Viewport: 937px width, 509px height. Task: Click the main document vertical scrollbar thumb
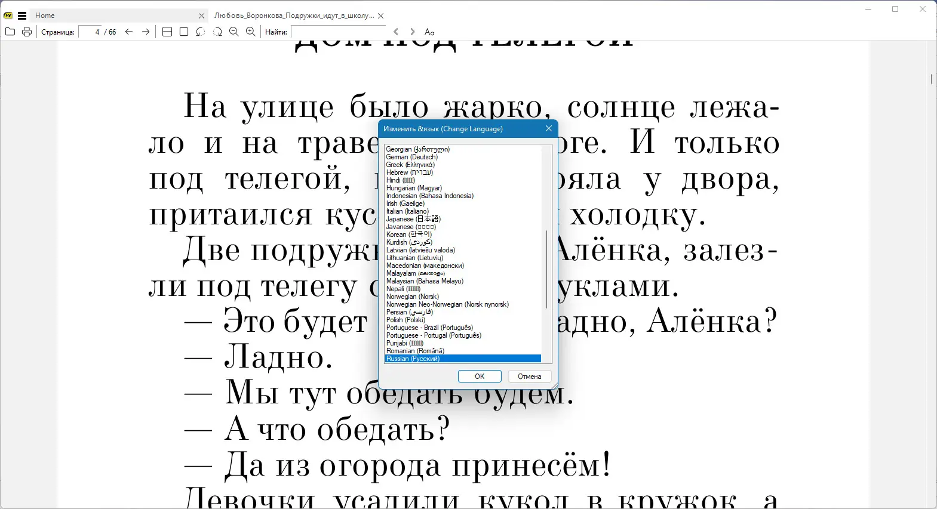[x=932, y=79]
